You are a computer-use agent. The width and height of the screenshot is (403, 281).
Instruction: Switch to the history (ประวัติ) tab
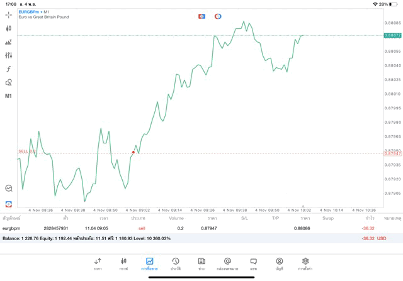coord(175,263)
